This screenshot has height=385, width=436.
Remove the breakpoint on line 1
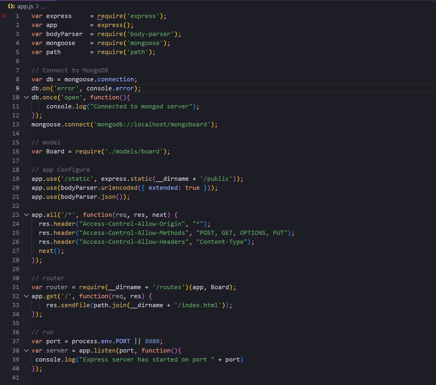[4, 16]
